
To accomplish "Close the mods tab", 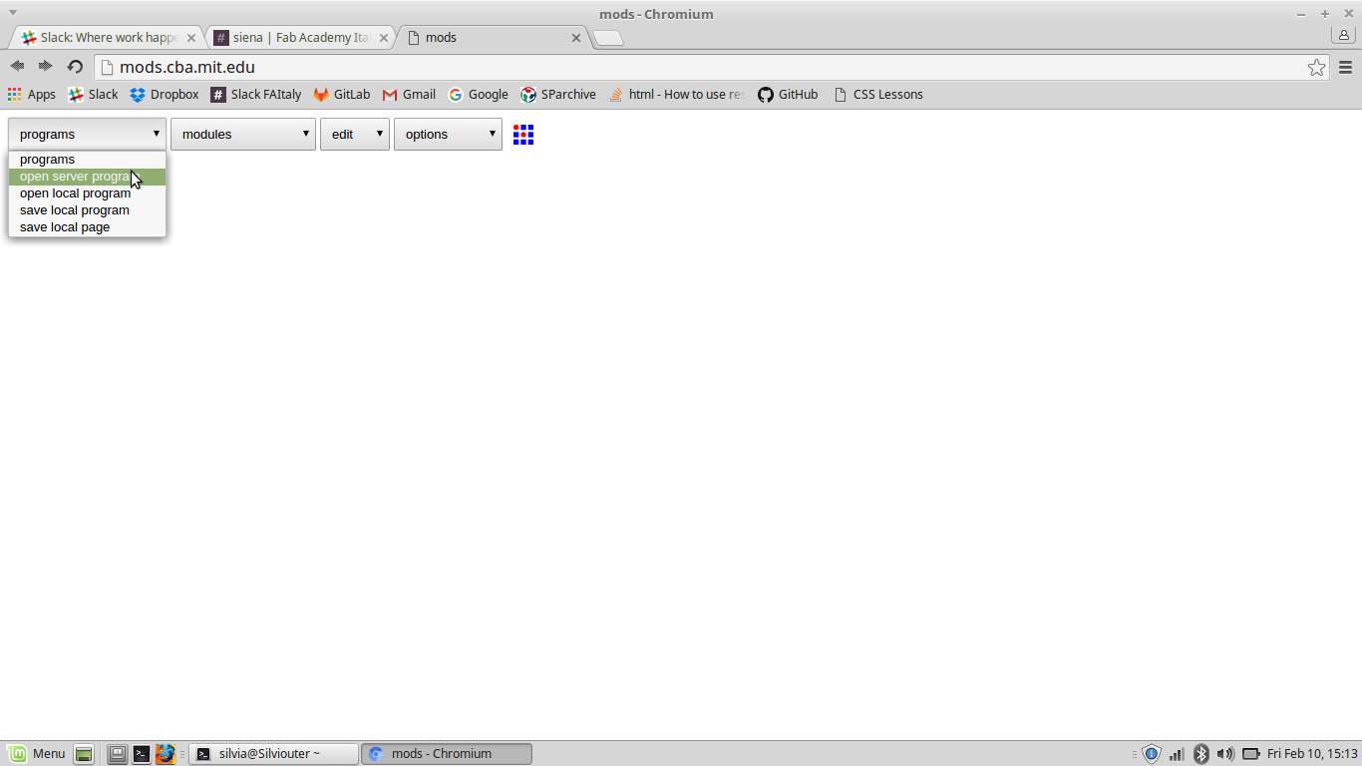I will click(575, 38).
